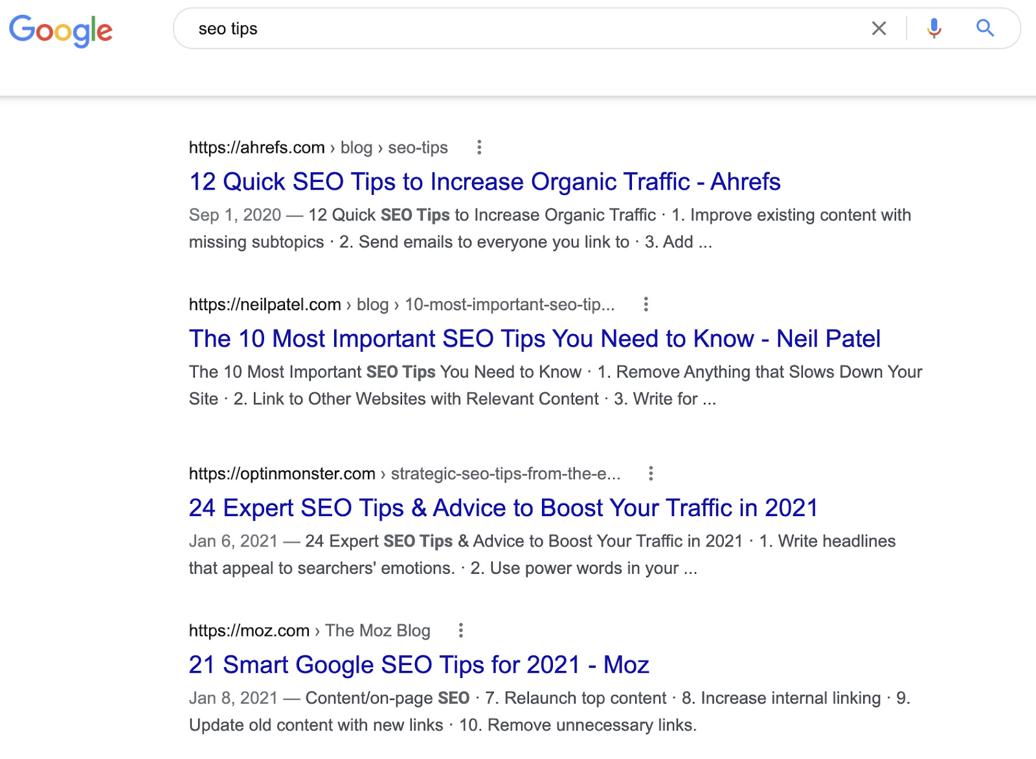Open the Moz result's three-dot menu
This screenshot has height=759, width=1036.
(x=460, y=630)
